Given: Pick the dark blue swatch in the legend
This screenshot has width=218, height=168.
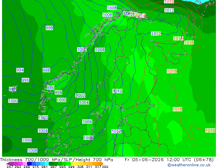Looking at the screenshot, I should click(x=29, y=164).
